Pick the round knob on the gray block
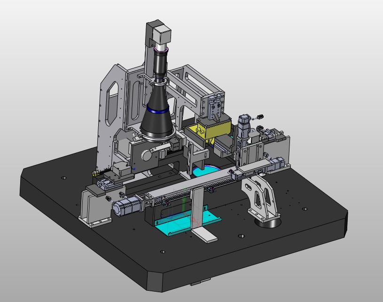383x302 pixels. pyautogui.click(x=146, y=155)
